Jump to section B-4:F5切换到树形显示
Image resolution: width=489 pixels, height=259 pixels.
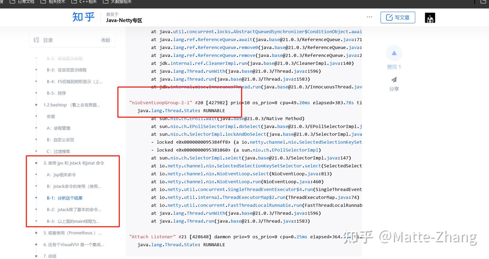(75, 82)
